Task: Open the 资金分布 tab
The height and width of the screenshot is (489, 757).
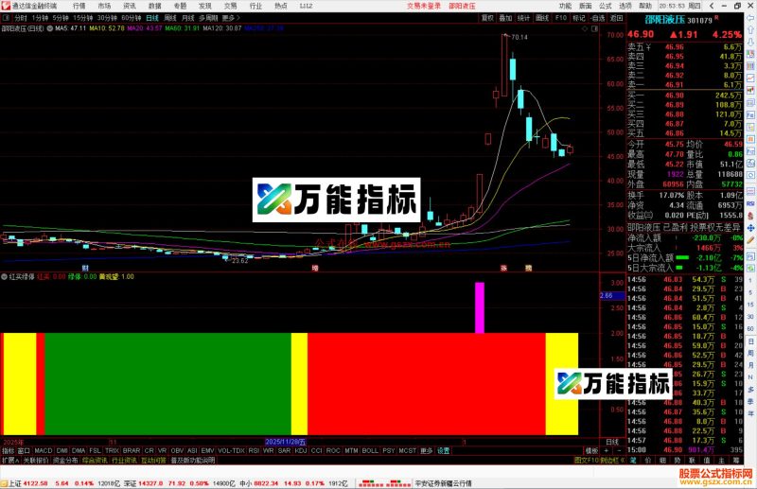Action: (65, 460)
